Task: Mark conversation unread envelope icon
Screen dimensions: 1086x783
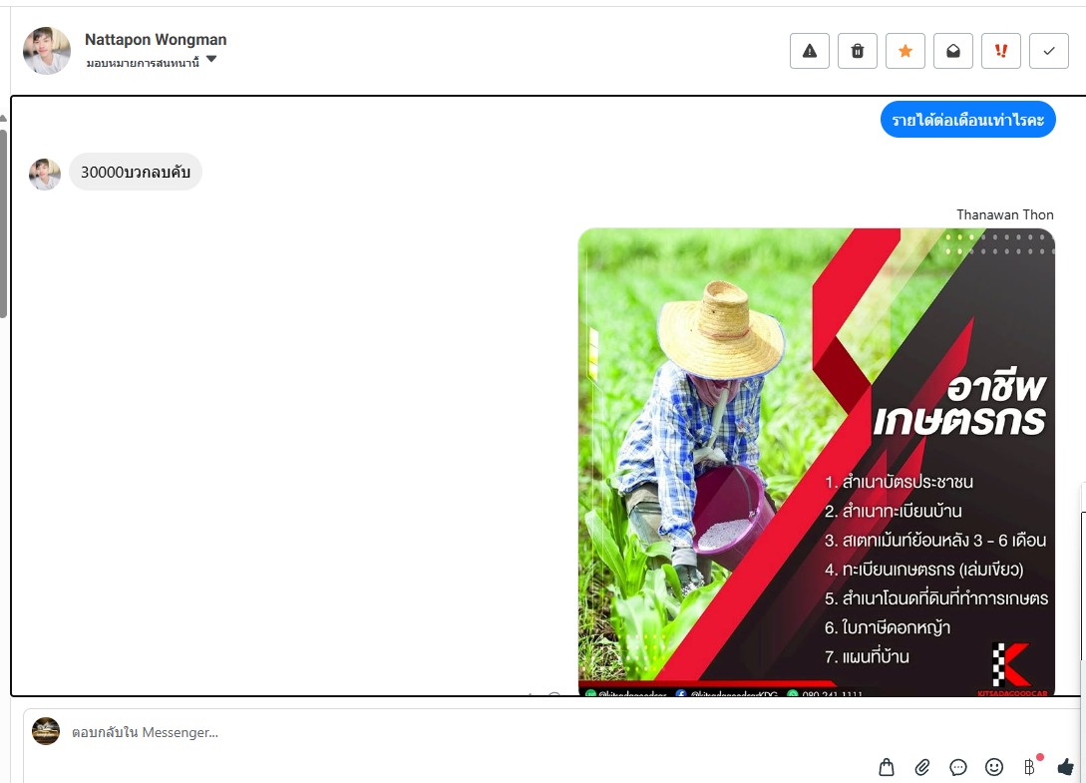Action: coord(952,51)
